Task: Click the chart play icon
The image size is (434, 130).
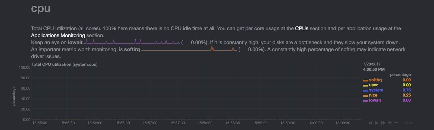Action: [x=376, y=123]
